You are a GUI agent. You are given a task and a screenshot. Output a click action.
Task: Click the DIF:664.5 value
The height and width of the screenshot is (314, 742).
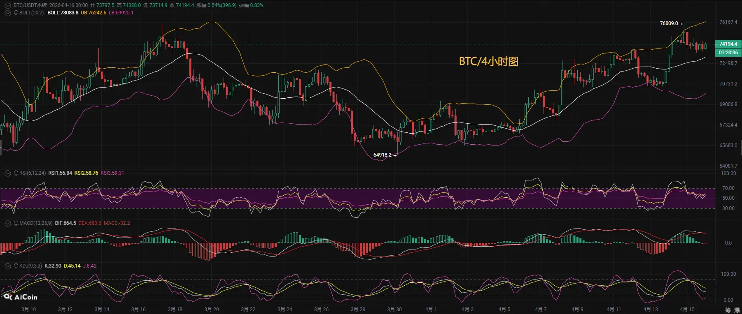(65, 223)
